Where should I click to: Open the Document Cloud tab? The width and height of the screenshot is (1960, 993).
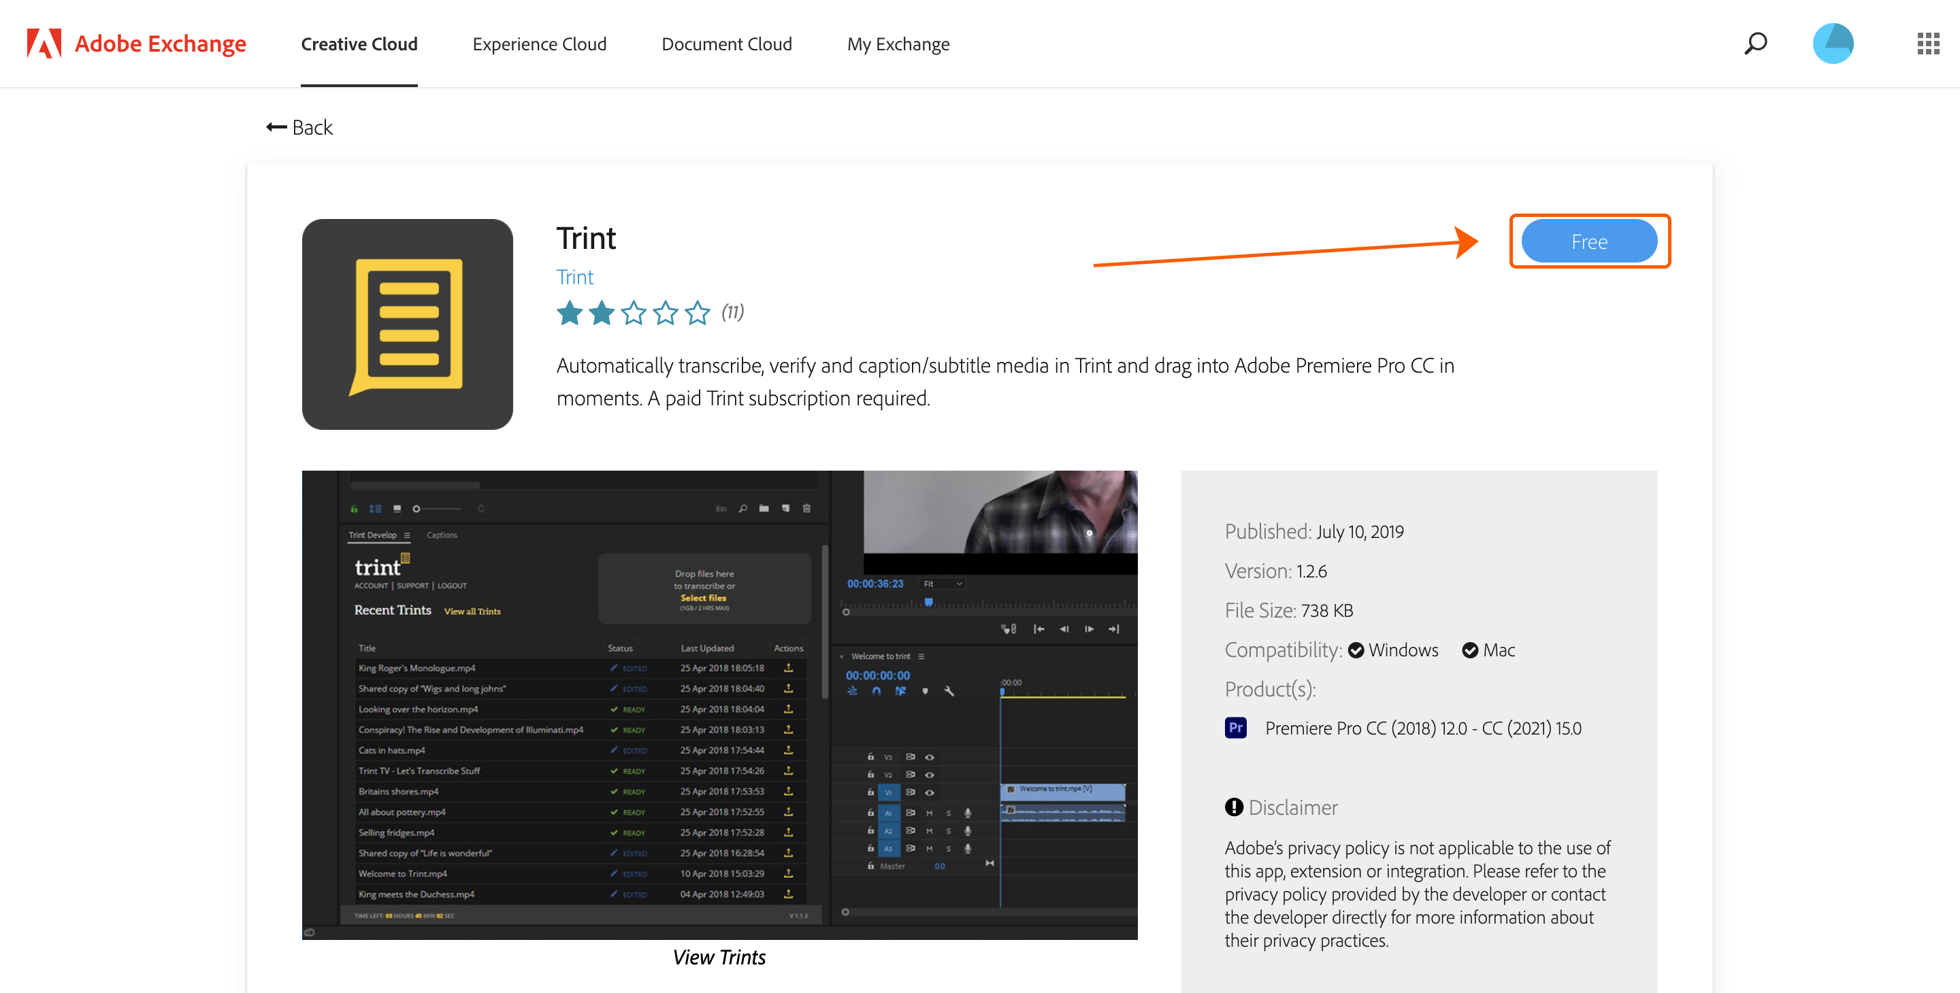pos(727,44)
